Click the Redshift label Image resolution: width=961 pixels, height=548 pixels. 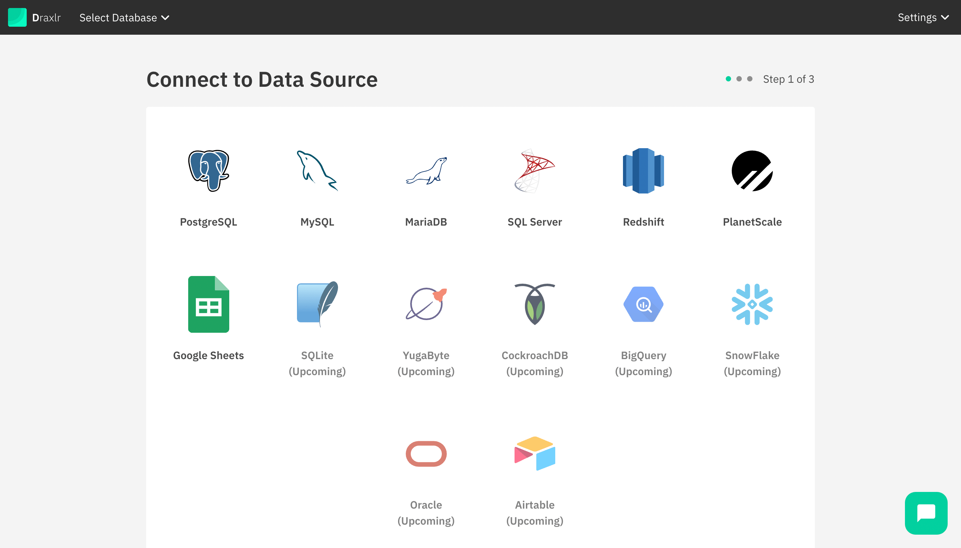point(643,222)
